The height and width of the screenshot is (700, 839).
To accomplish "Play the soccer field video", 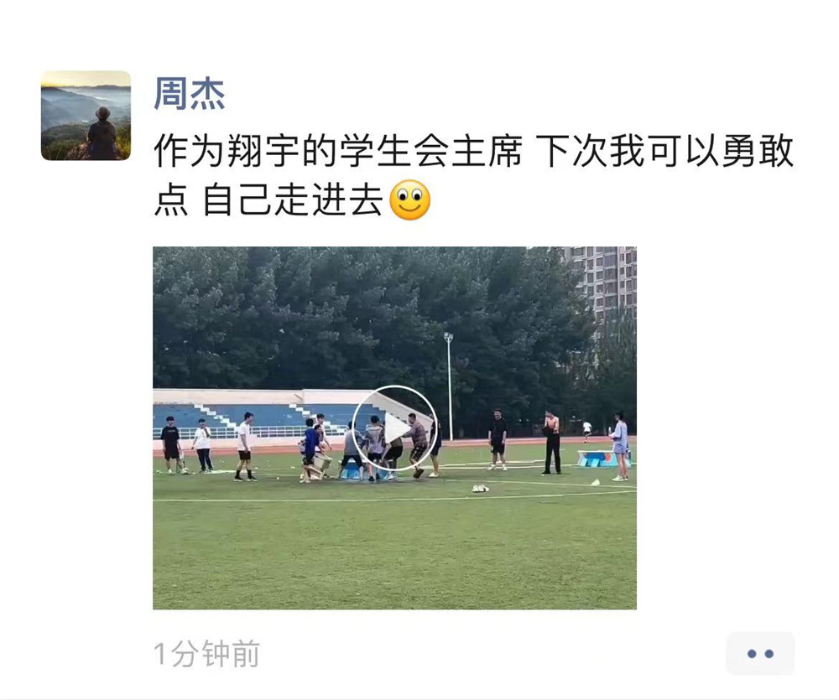I will [x=394, y=428].
